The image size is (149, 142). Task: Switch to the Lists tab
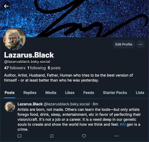140,93
